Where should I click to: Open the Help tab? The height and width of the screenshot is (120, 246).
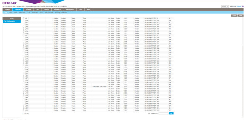pos(80,9)
